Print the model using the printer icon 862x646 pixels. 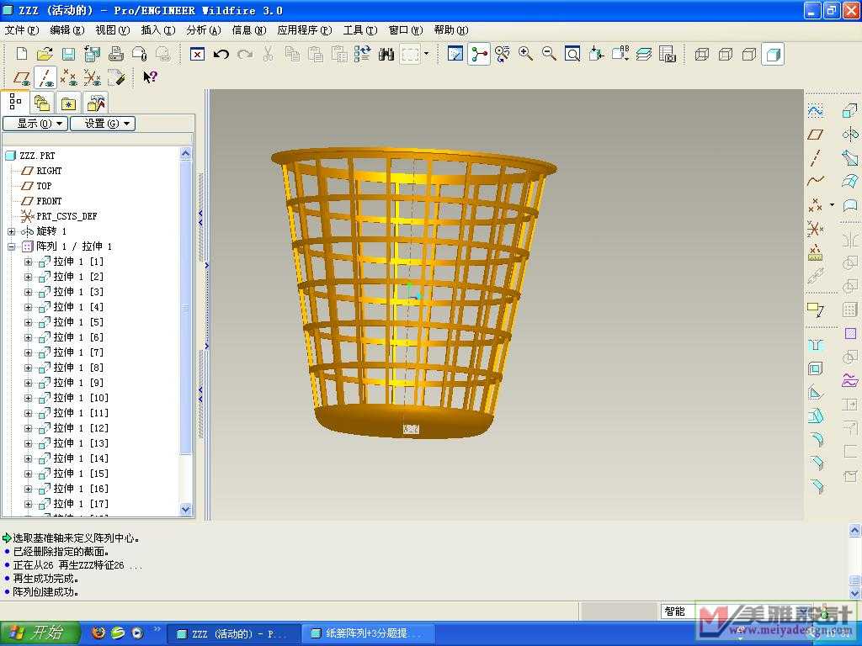coord(115,54)
